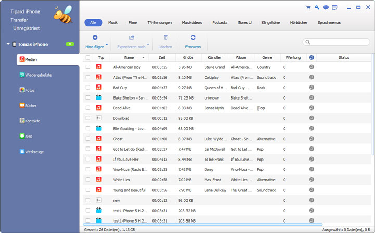Image resolution: width=375 pixels, height=233 pixels.
Task: Switch to the Sprachmemos tab
Action: click(329, 23)
